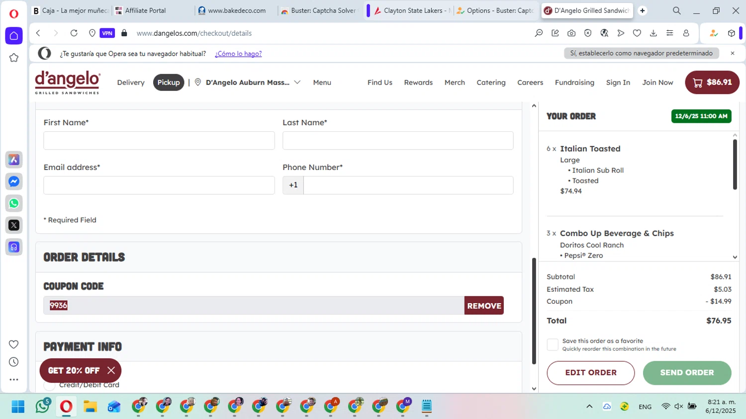Open the $86.91 cart button
This screenshot has width=746, height=419.
point(712,83)
